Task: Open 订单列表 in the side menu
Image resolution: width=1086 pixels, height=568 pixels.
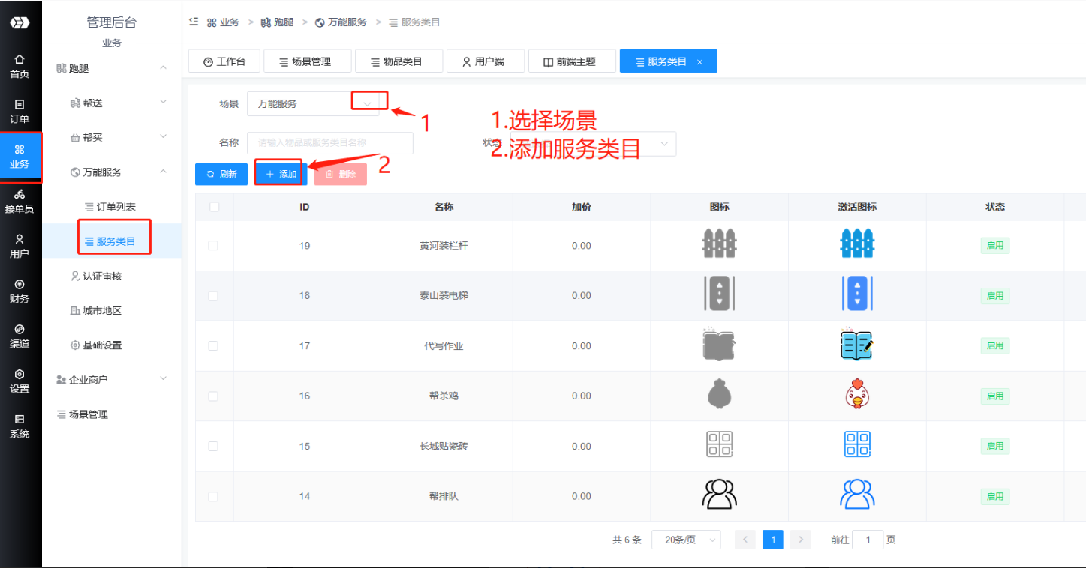Action: (116, 207)
